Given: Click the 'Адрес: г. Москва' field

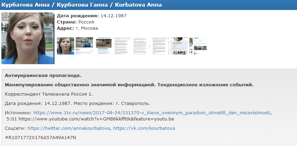Looking at the screenshot, I should (77, 28).
